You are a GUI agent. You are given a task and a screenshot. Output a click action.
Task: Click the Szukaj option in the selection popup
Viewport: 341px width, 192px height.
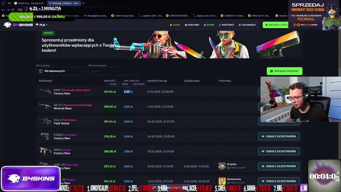(x=113, y=84)
